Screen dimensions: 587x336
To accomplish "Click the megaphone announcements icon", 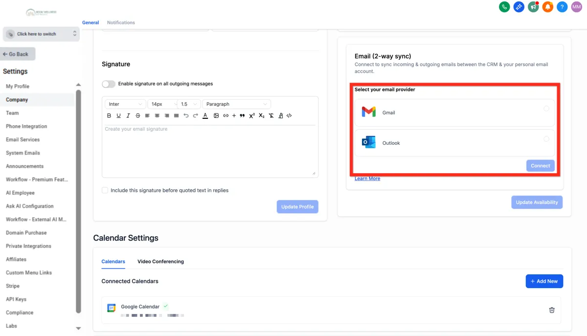I will point(533,7).
